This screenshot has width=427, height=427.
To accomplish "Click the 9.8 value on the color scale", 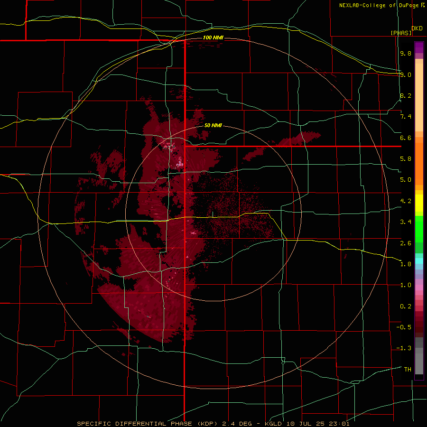I will (406, 53).
